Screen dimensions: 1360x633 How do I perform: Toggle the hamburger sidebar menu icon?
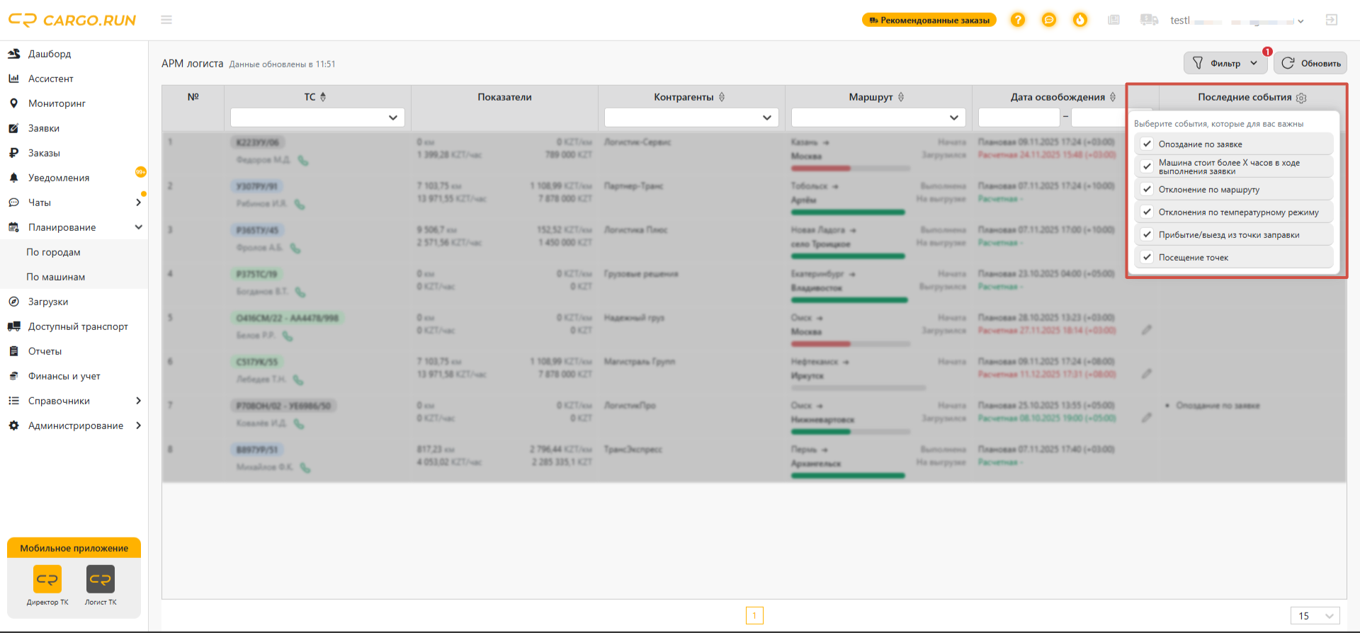point(166,20)
